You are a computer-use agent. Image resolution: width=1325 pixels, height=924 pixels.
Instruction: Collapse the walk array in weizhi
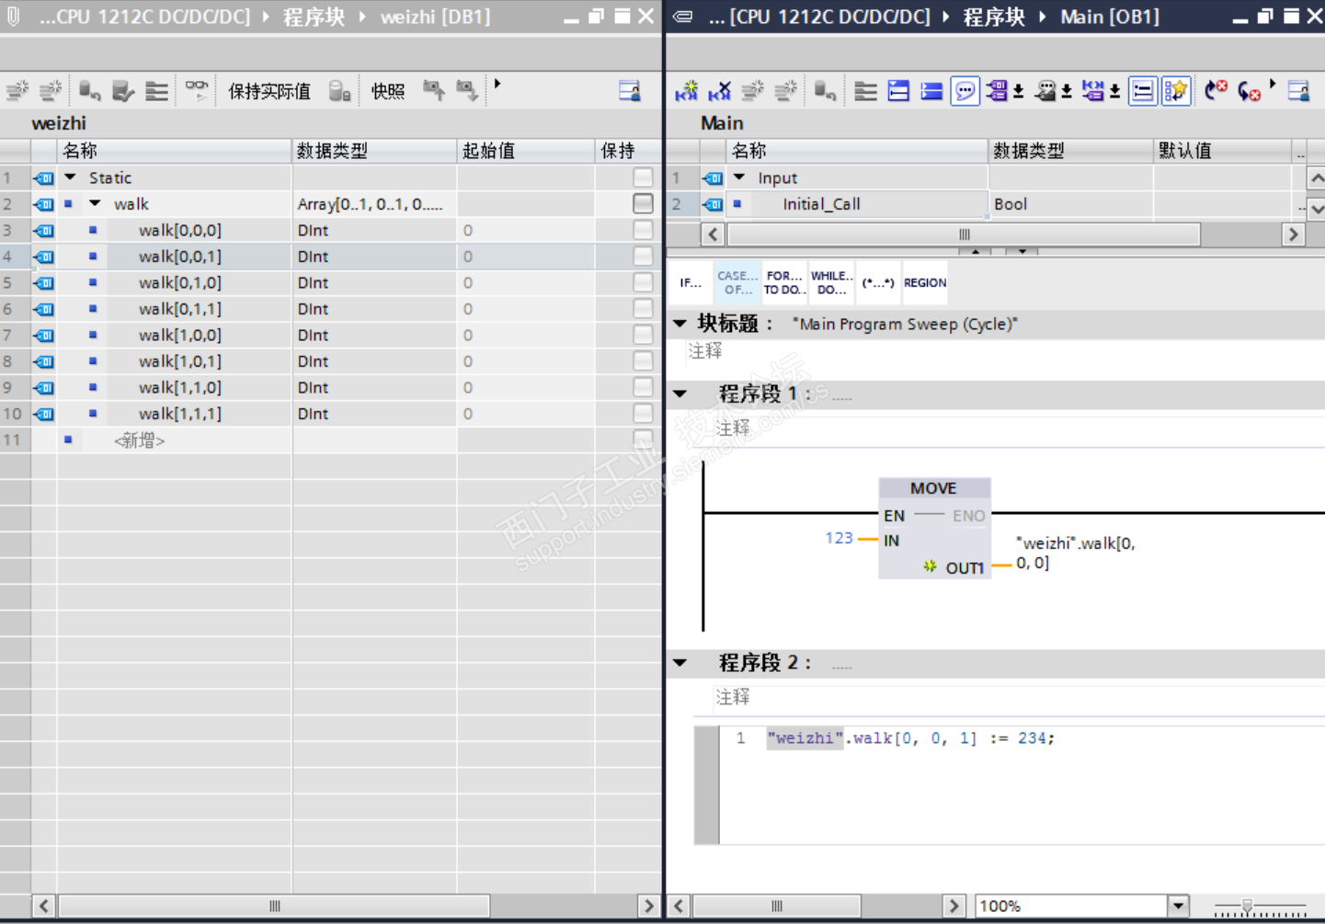pos(95,203)
